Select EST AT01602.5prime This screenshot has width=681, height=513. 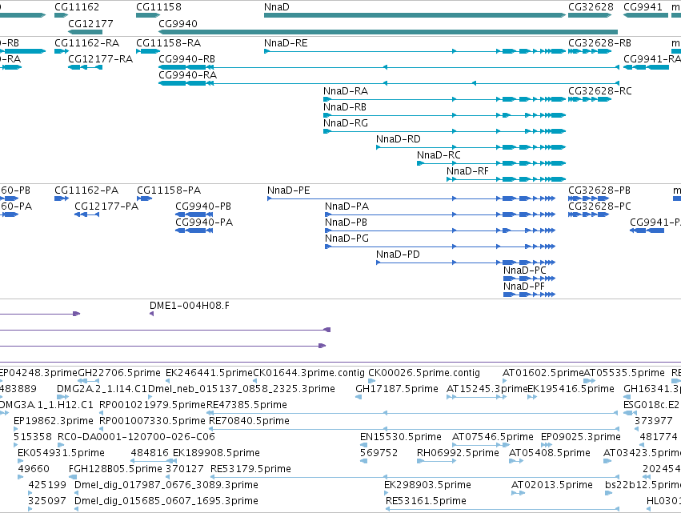click(505, 381)
